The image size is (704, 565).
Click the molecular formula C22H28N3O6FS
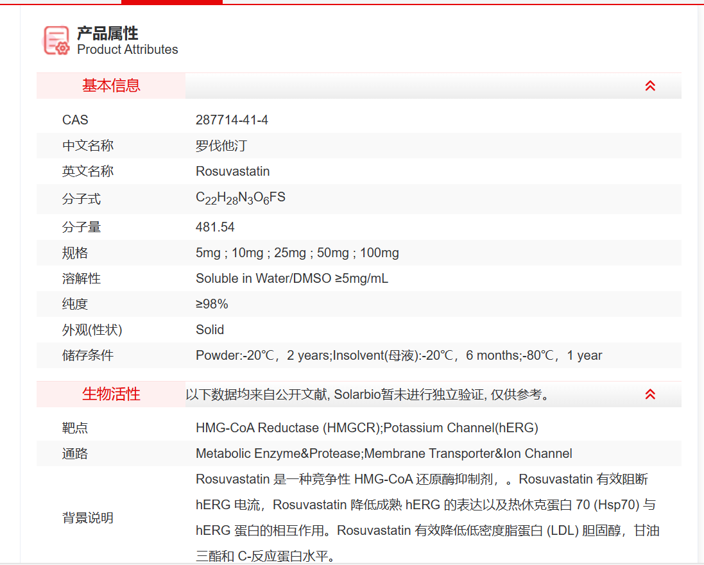pyautogui.click(x=240, y=198)
